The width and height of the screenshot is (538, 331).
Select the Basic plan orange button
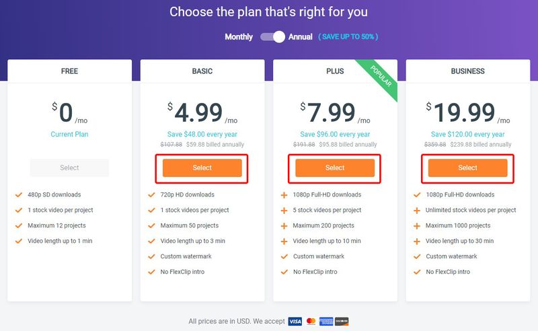[x=202, y=168]
